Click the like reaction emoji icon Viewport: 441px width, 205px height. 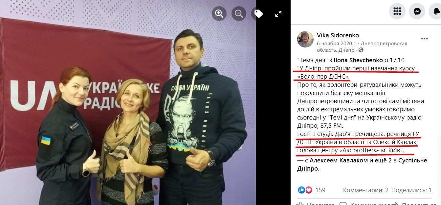pos(301,190)
